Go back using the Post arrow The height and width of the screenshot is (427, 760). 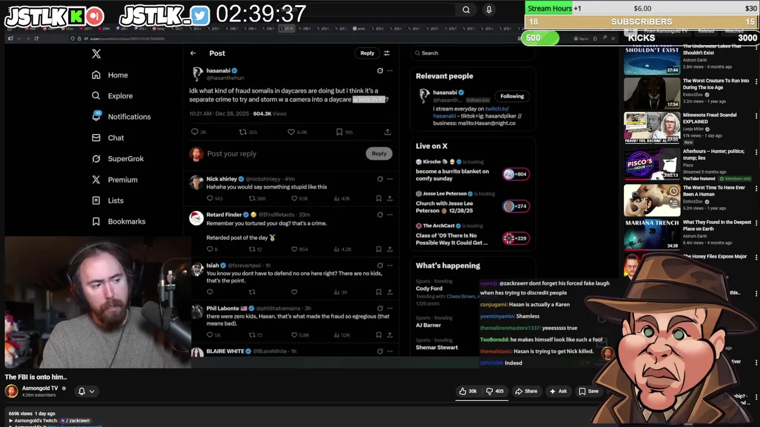pos(193,53)
